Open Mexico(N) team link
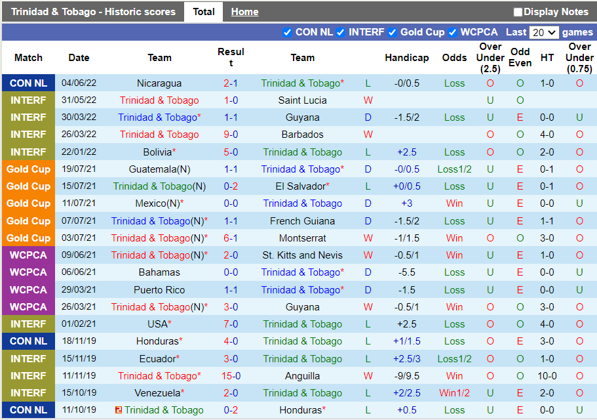 (158, 203)
